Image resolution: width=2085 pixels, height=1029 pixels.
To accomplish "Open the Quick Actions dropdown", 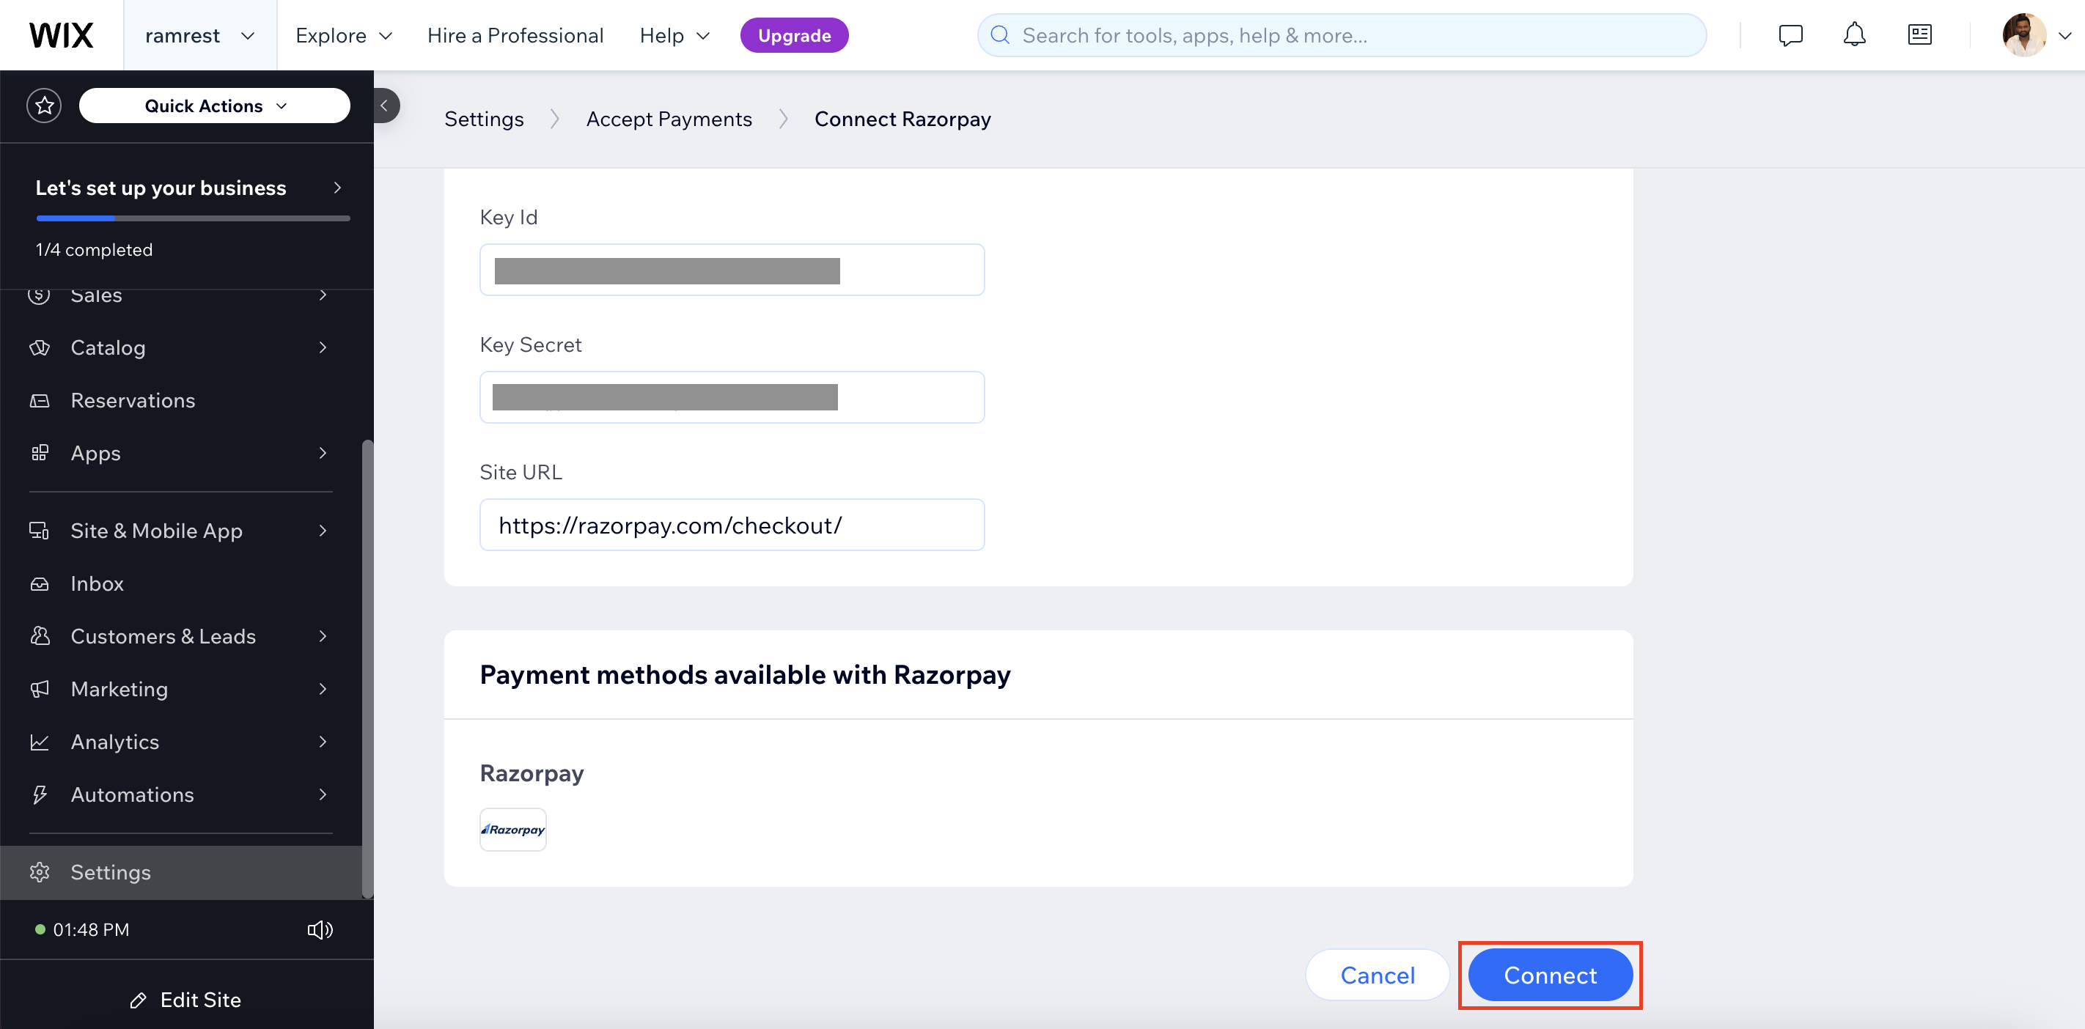I will click(x=215, y=106).
